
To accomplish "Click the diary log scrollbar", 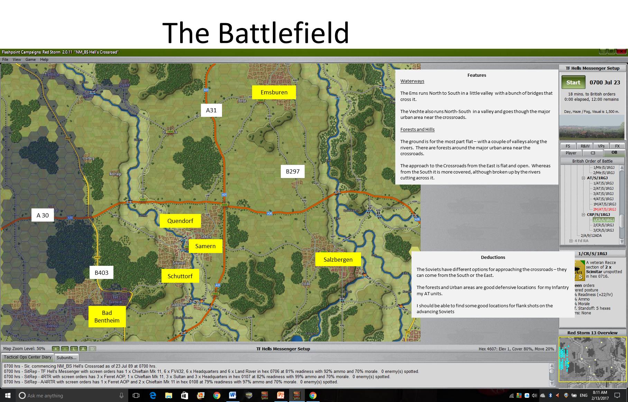I will click(551, 374).
